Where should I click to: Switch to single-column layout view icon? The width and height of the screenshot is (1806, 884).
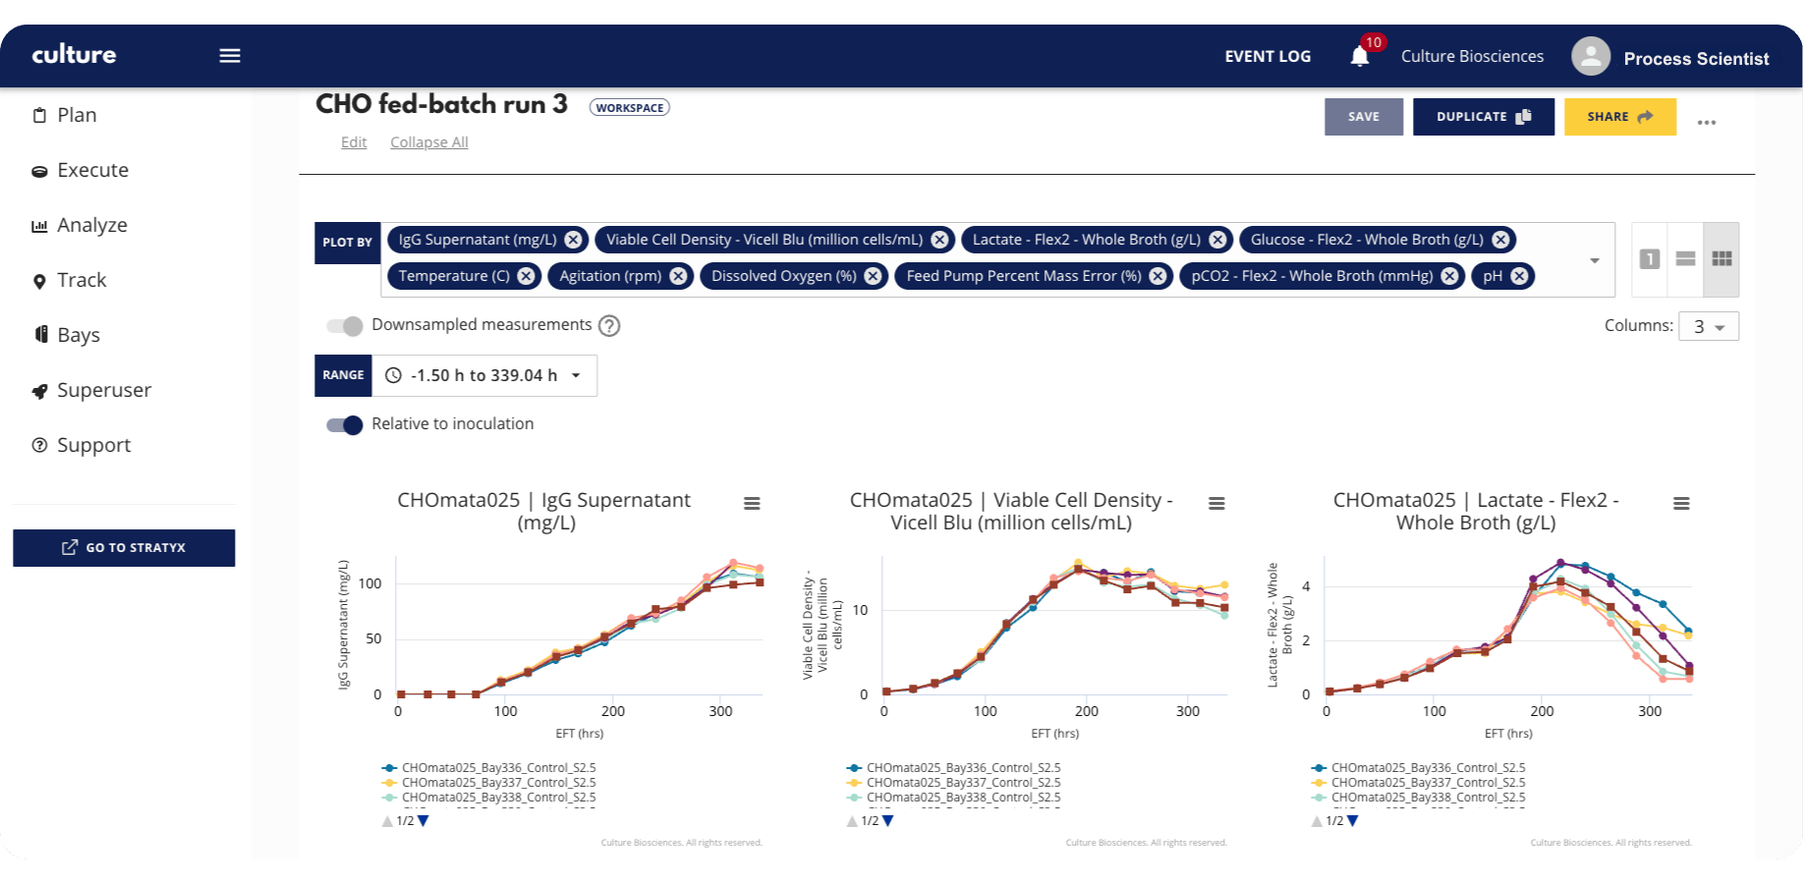coord(1650,259)
